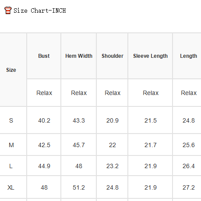Click the Bust column header
The image size is (201, 201).
[44, 56]
